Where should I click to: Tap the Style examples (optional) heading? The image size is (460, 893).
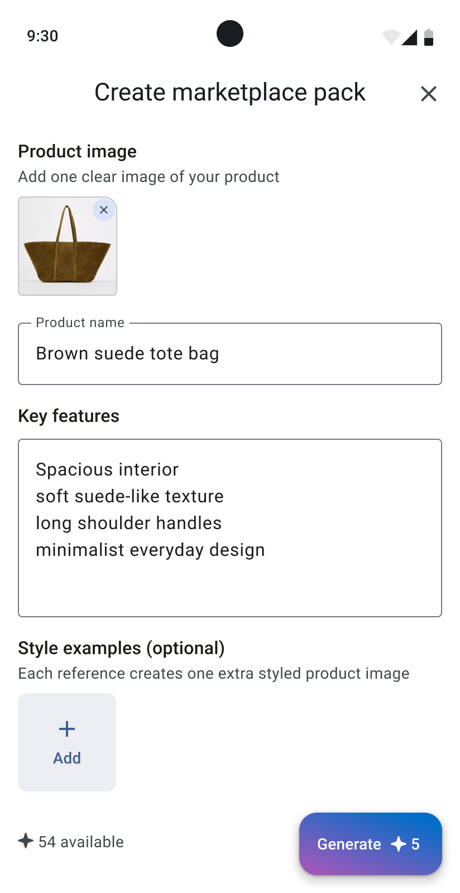(121, 649)
